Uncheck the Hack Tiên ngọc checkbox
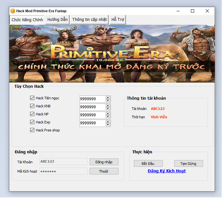Viewport: 222px width, 198px height. click(32, 98)
